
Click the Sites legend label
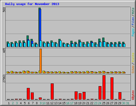(133, 69)
